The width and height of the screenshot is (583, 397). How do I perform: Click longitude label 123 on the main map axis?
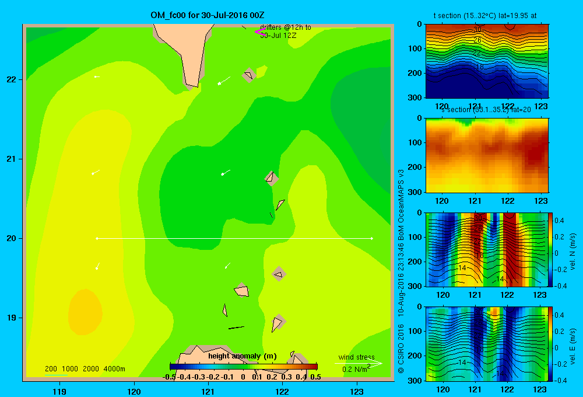tap(357, 391)
